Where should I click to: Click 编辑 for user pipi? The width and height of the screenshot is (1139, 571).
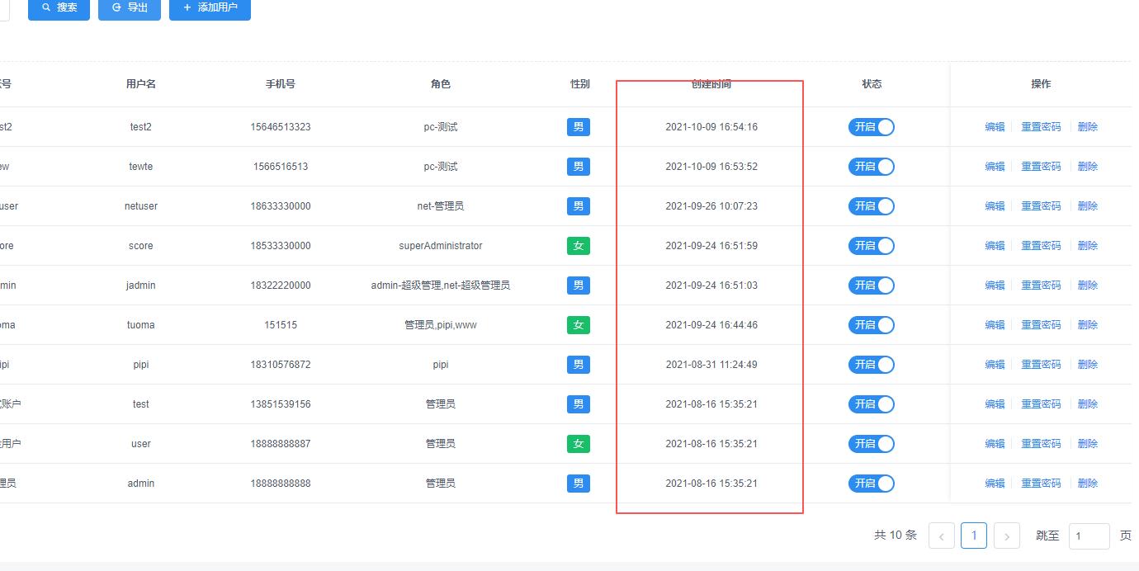click(x=995, y=365)
